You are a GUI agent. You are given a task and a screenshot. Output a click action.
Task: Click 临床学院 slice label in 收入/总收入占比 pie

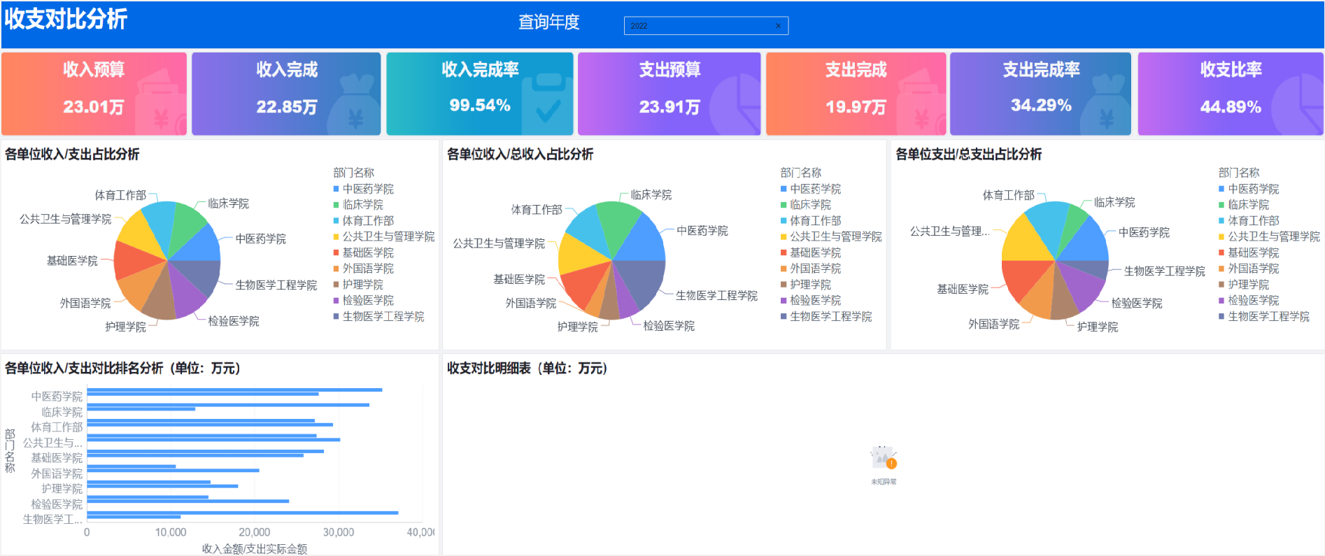point(651,194)
